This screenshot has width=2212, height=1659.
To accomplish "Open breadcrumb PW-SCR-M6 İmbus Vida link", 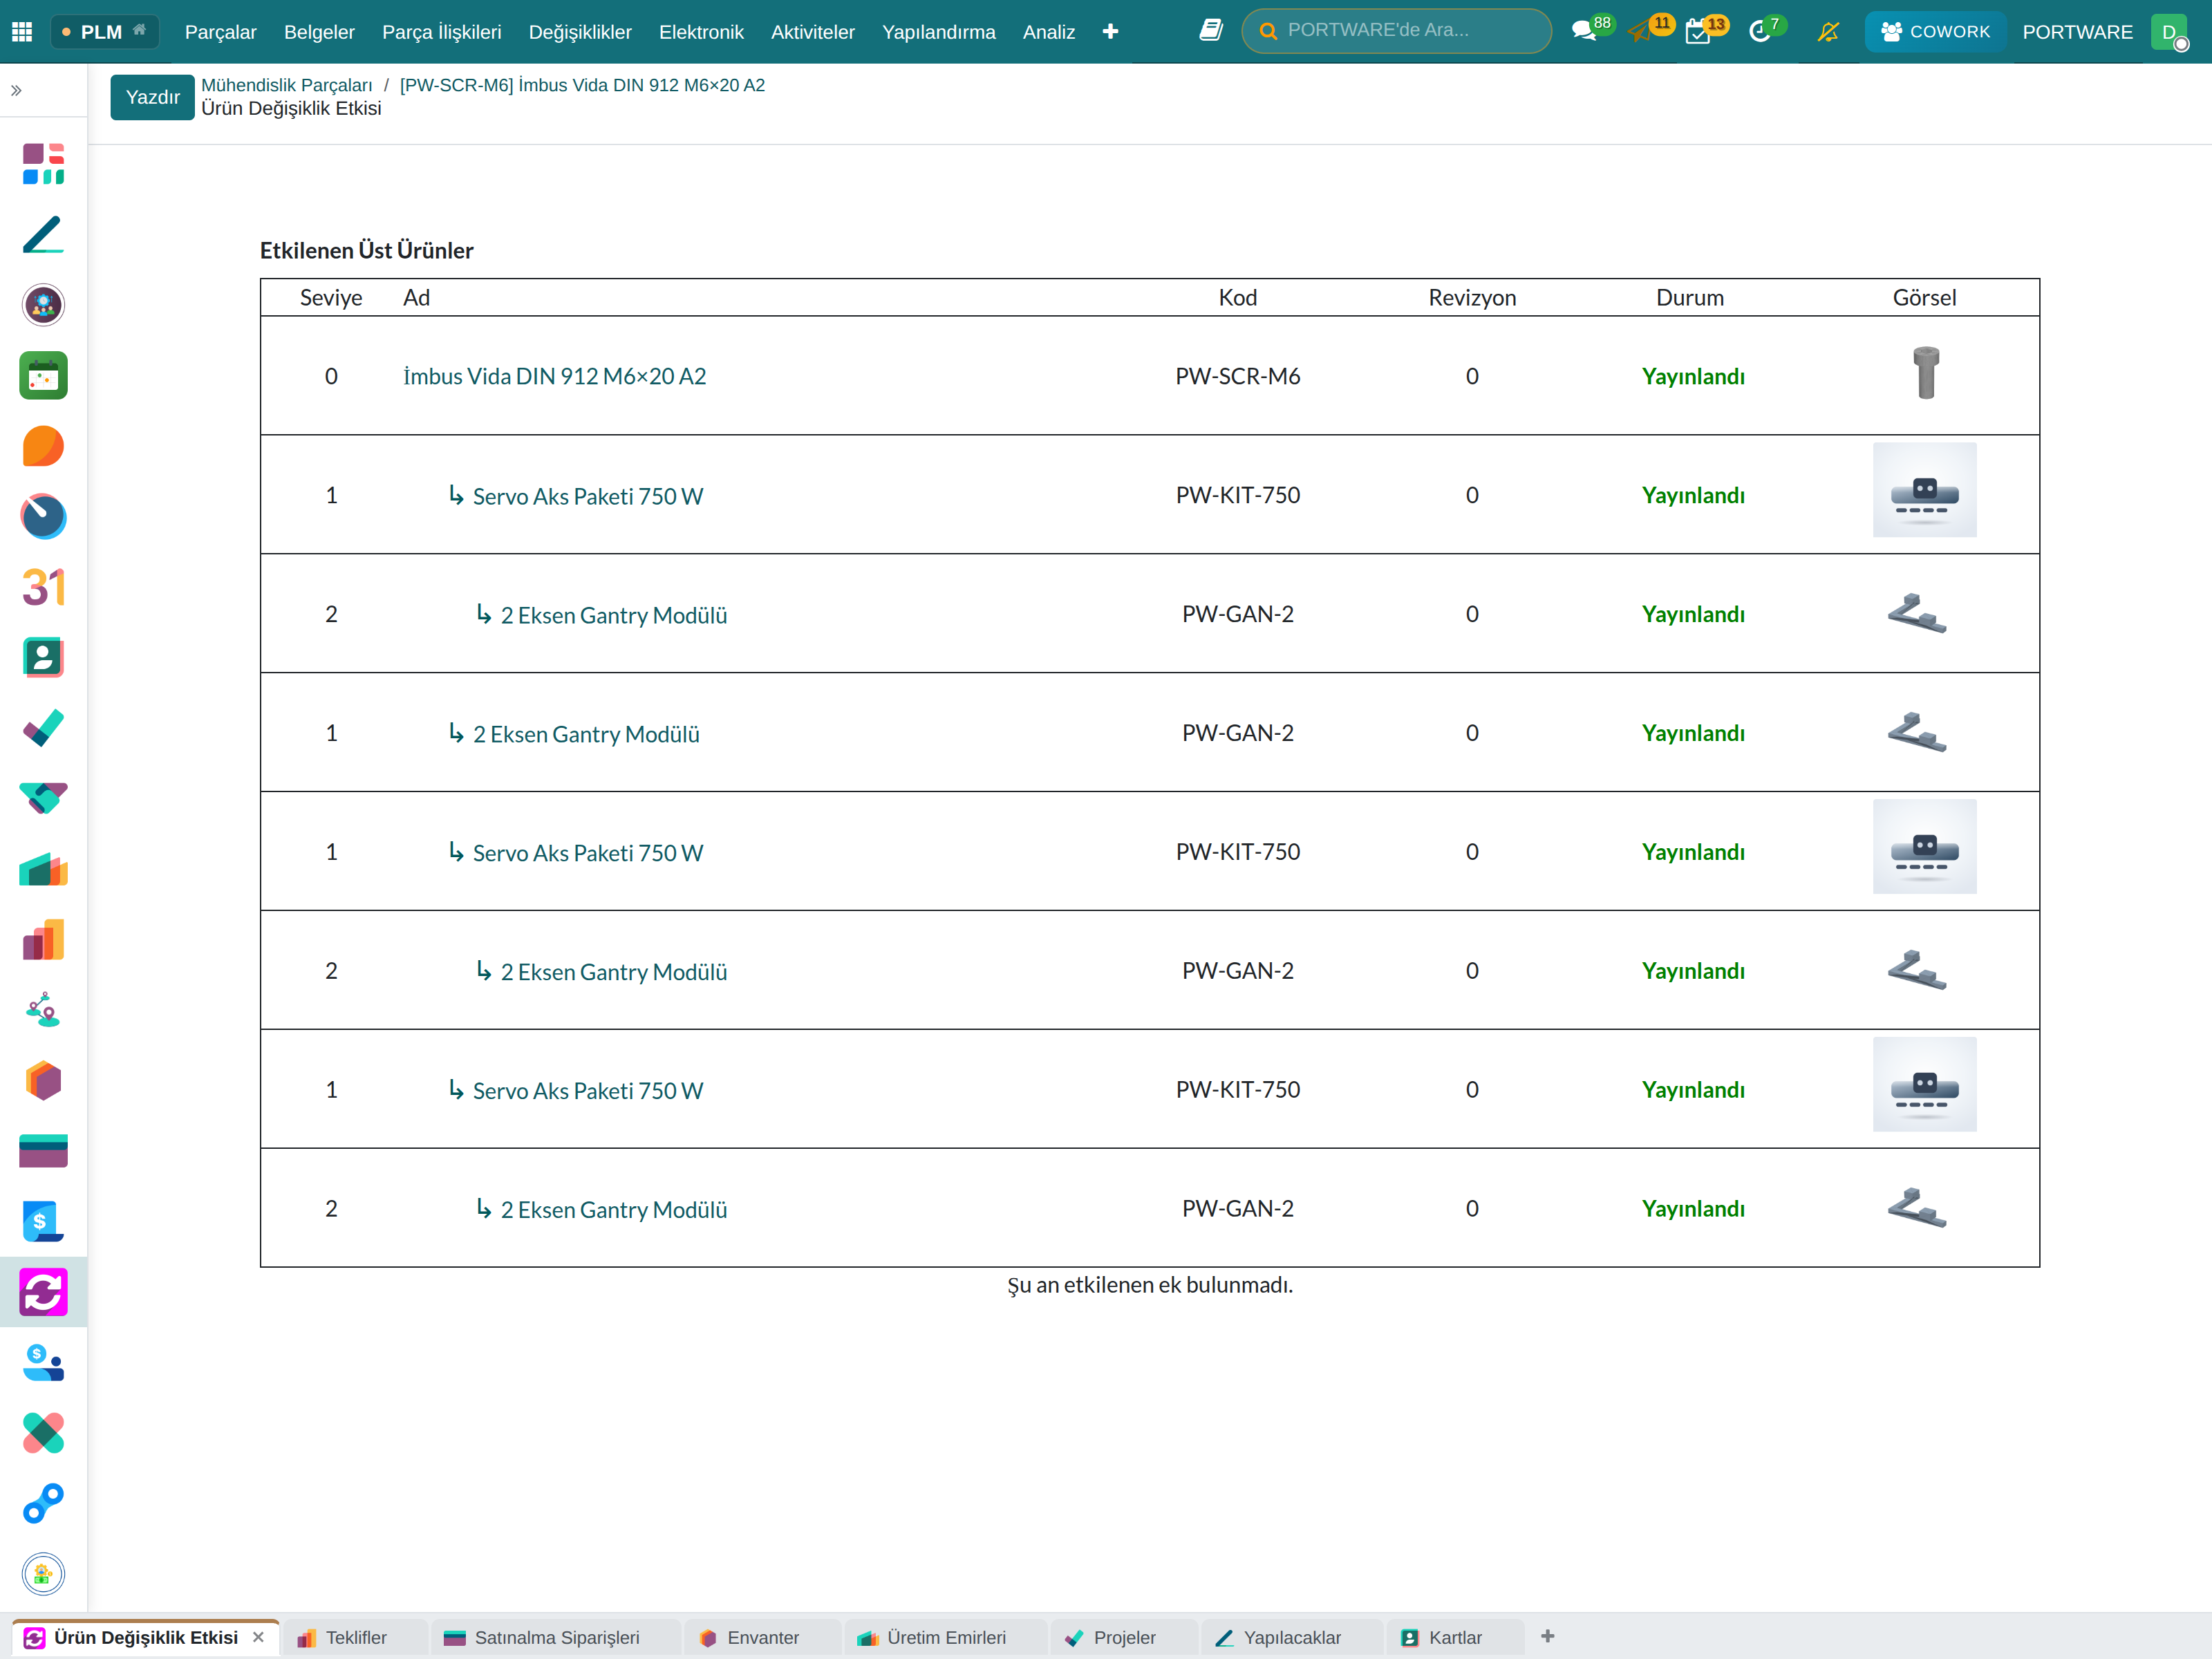I will [x=582, y=85].
